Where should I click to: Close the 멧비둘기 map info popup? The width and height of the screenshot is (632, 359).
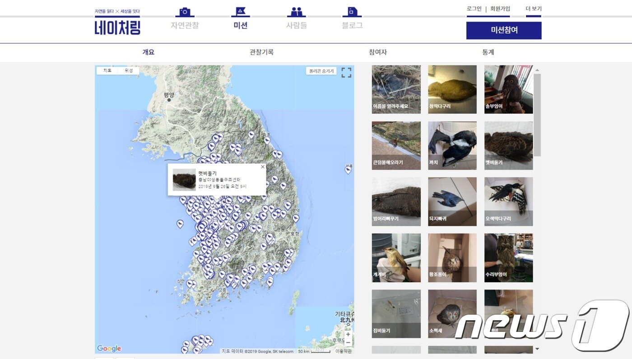click(263, 167)
